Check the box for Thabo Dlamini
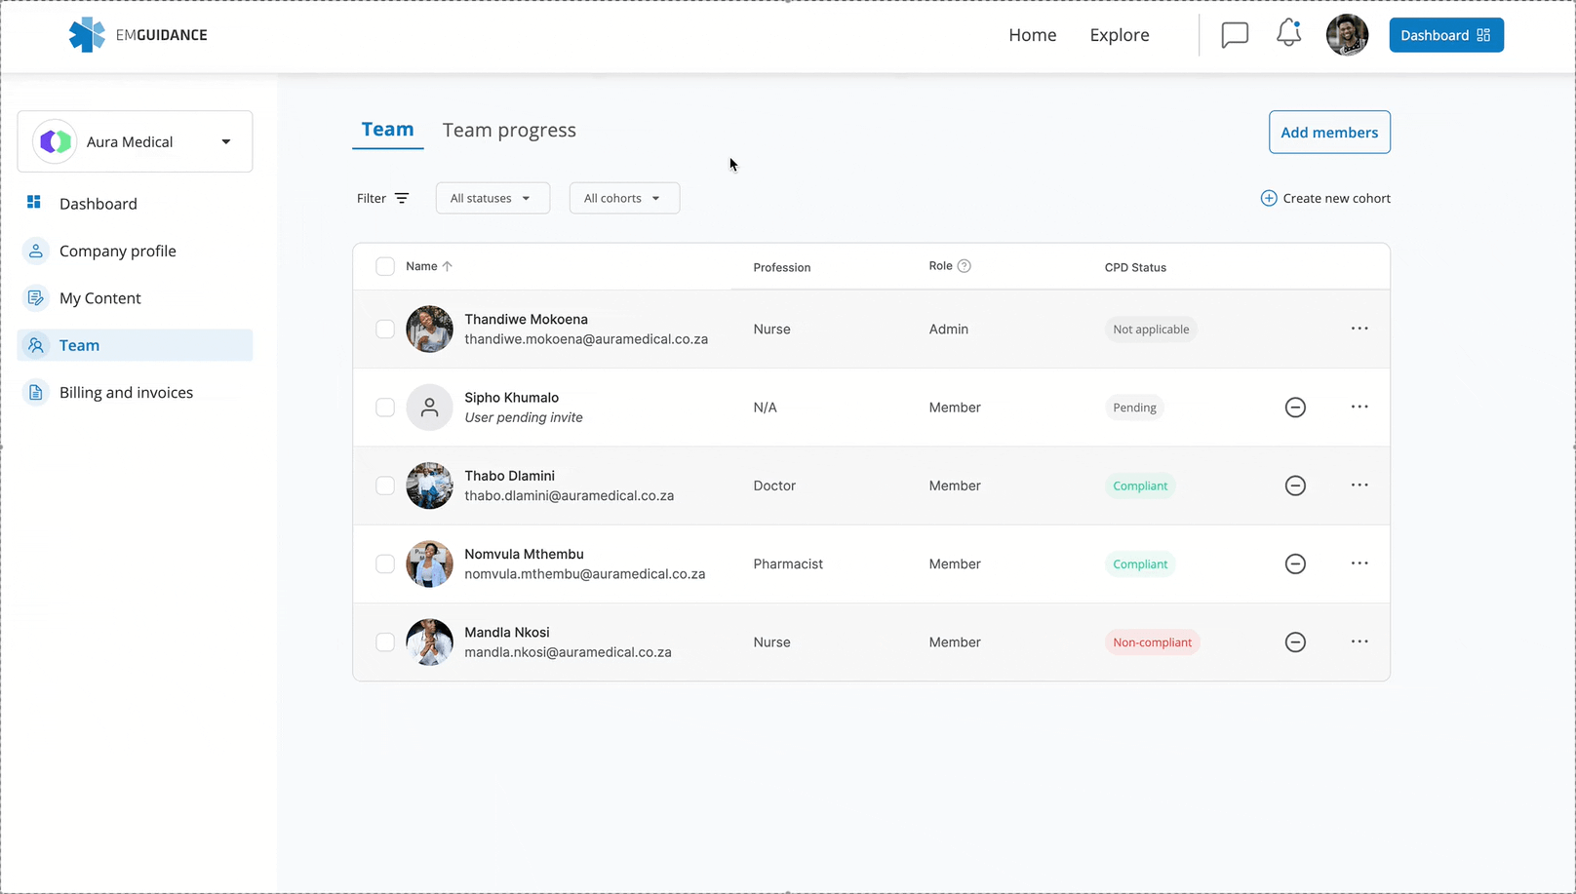This screenshot has width=1576, height=894. click(x=385, y=486)
